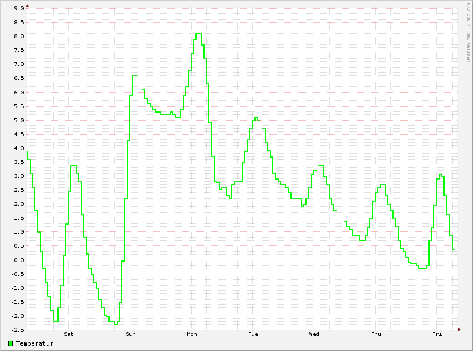Click the 9.0 value on y-axis
The width and height of the screenshot is (473, 351).
pos(19,9)
